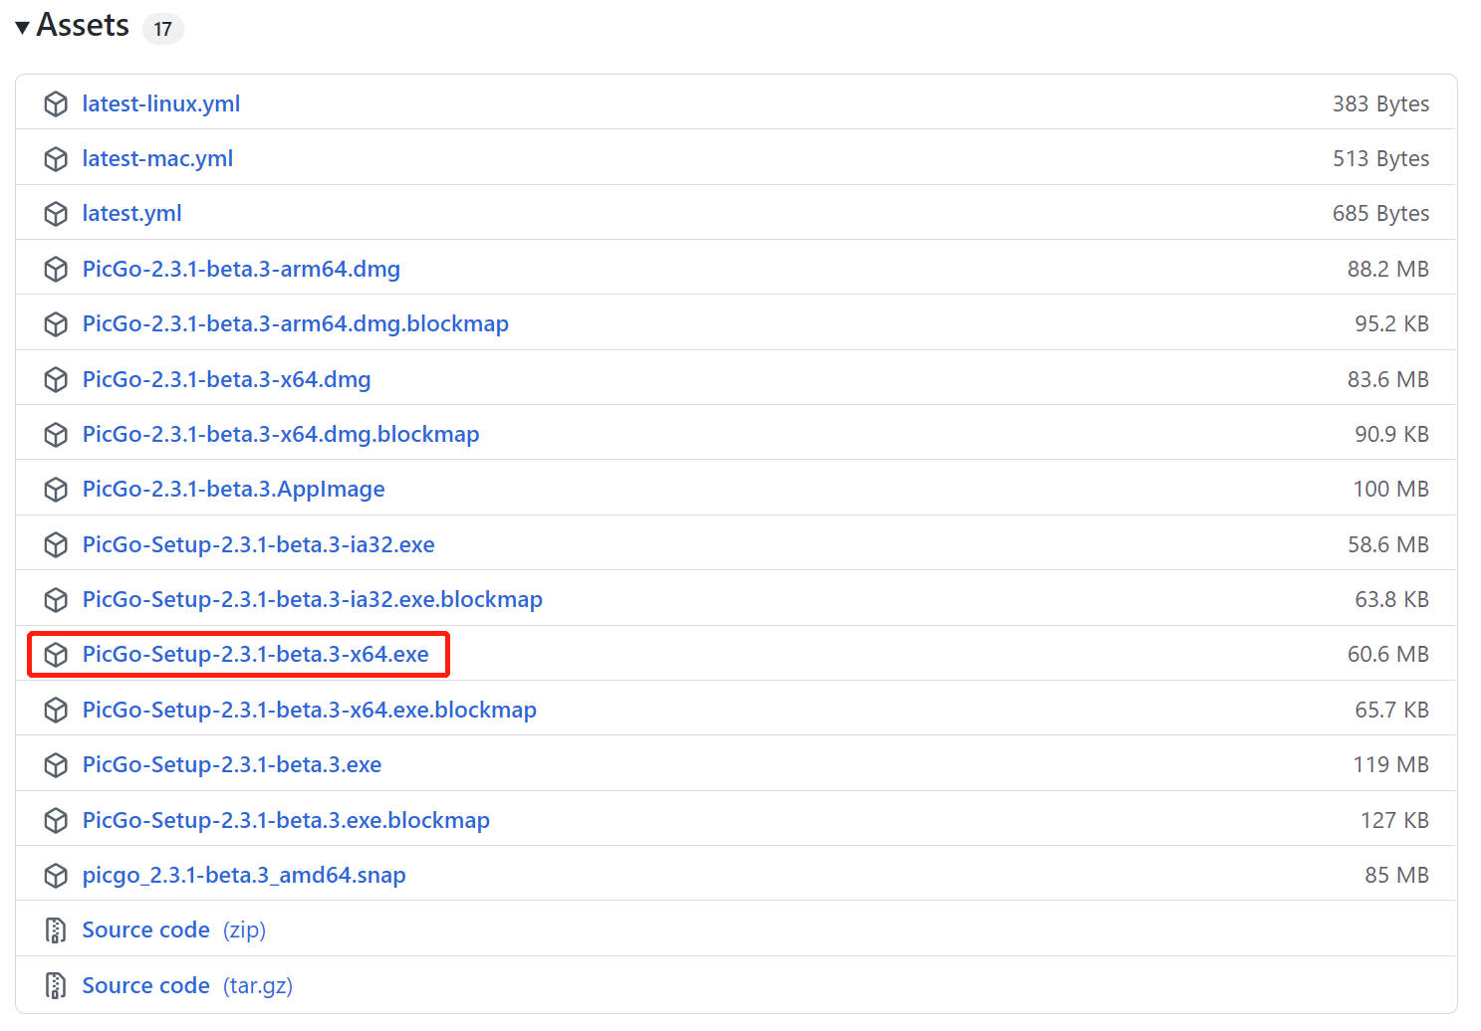Screen dimensions: 1481x1031
Task: Click package icon beside PicGo-Setup-2.3.1-beta.3.exe
Action: [x=56, y=765]
